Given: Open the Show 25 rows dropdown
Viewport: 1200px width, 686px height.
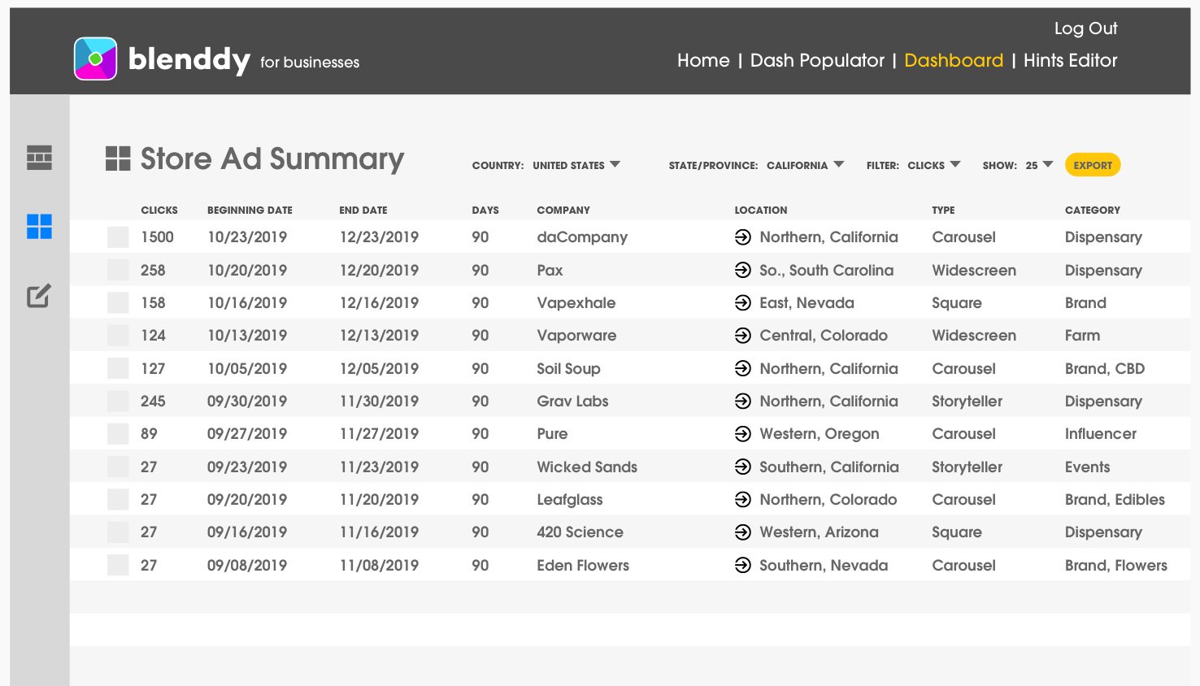Looking at the screenshot, I should point(1039,165).
